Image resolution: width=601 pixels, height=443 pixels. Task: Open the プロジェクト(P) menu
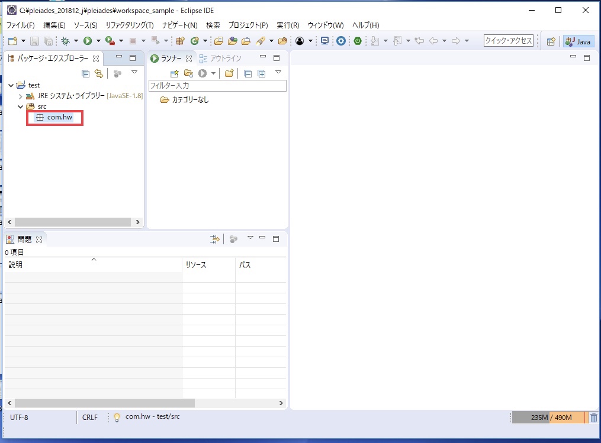pyautogui.click(x=248, y=25)
